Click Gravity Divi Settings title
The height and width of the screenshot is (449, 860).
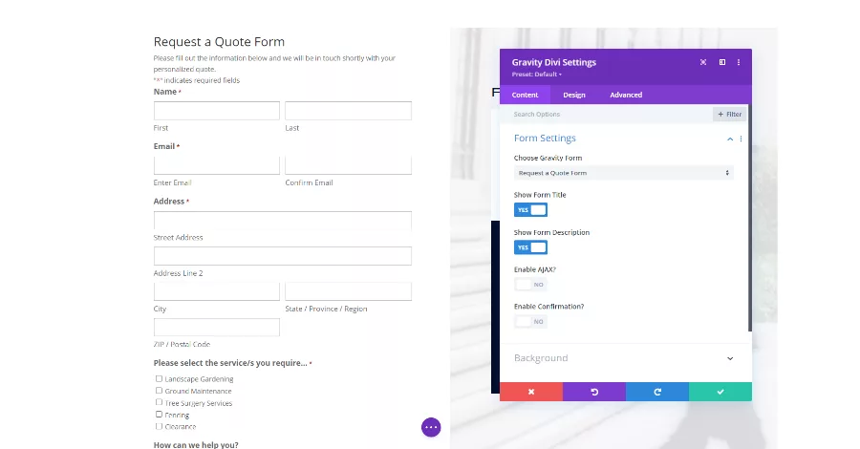553,62
